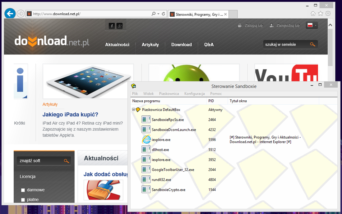
Task: Refresh the page with reload icon
Action: click(x=163, y=14)
